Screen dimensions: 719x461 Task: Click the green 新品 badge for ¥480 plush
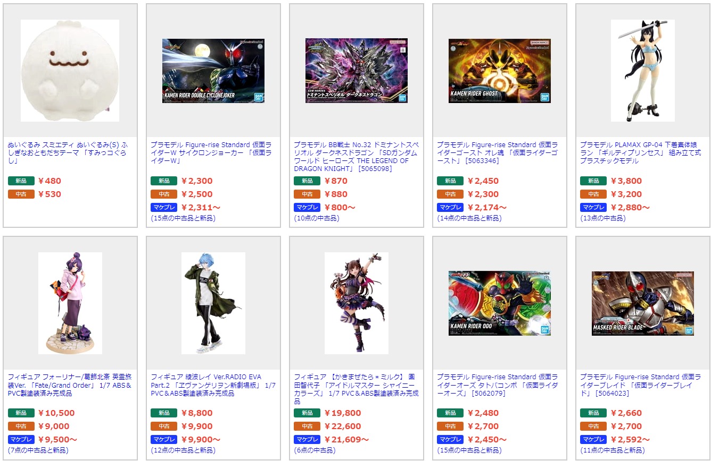pos(21,181)
